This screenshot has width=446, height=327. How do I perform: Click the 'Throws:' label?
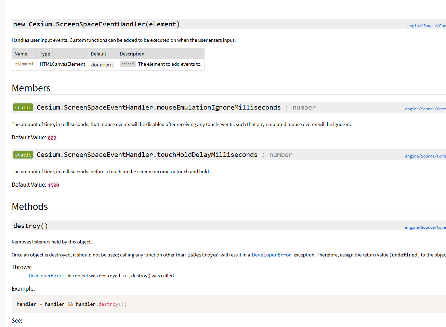(x=22, y=267)
